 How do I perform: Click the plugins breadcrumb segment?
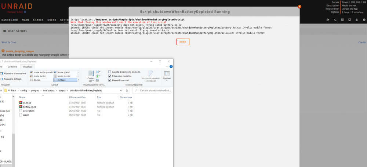[35, 90]
